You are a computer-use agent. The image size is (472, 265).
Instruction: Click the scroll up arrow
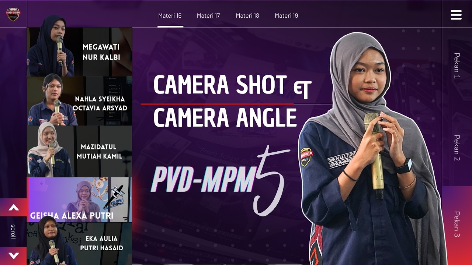(14, 208)
